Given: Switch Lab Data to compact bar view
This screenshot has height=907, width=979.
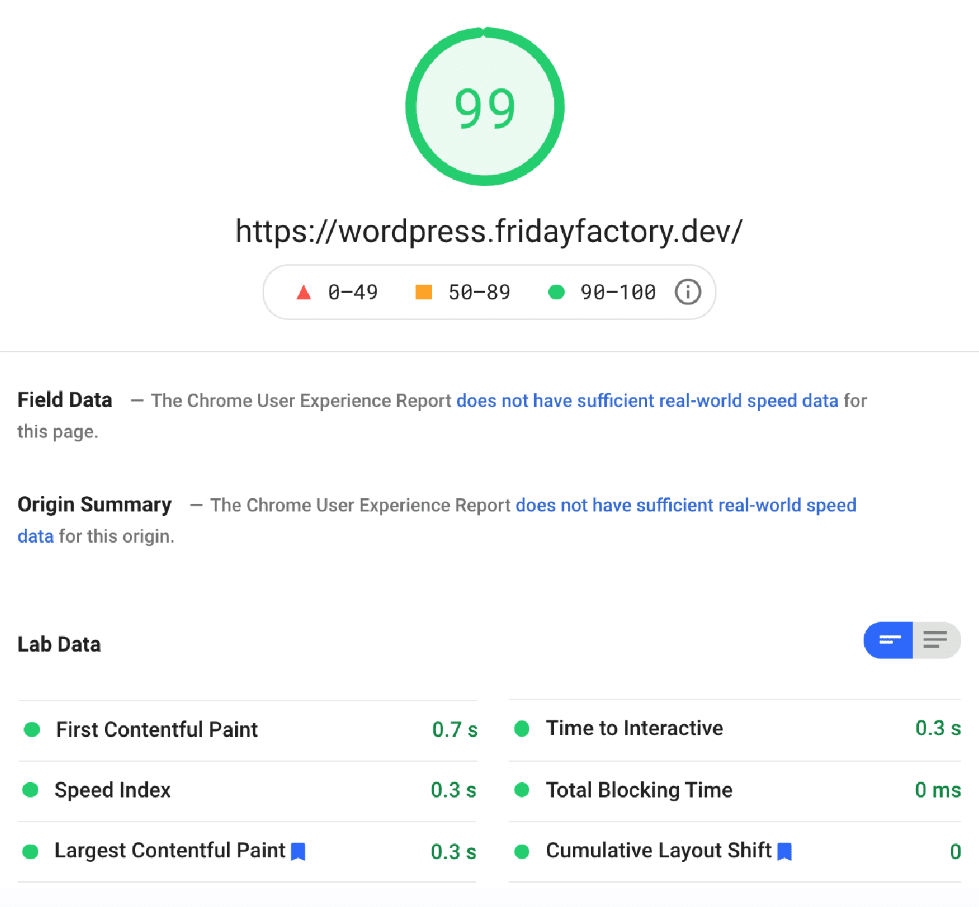Looking at the screenshot, I should click(889, 640).
